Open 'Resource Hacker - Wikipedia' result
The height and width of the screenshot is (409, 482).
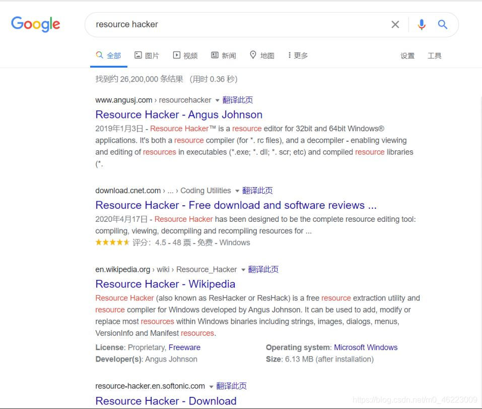coord(165,284)
